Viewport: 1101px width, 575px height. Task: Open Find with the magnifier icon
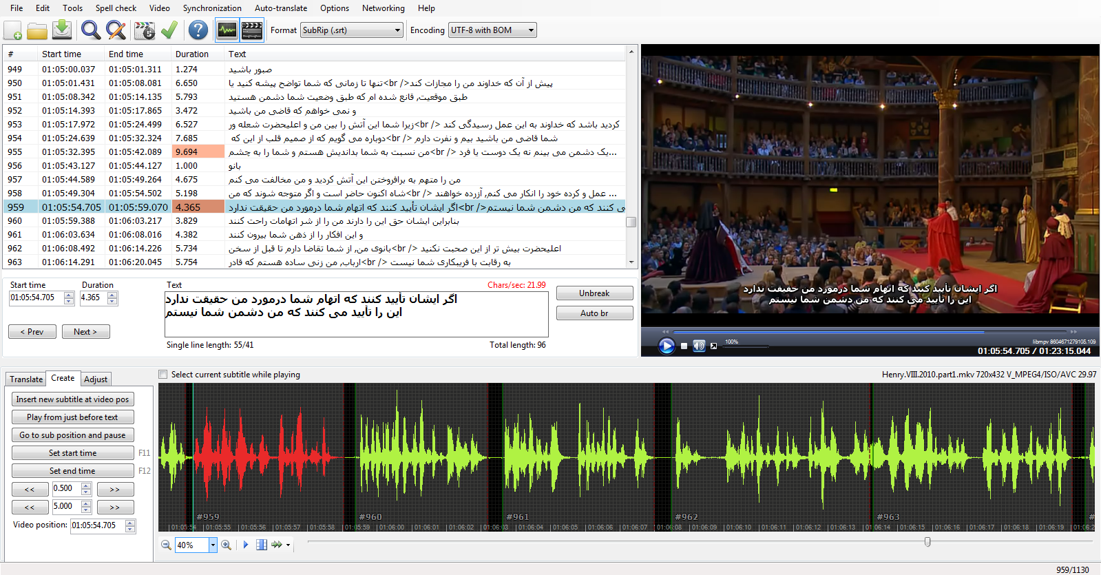click(90, 30)
